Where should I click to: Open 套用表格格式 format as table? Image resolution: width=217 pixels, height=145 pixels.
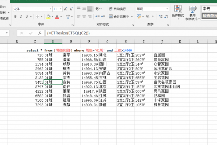click(x=192, y=13)
